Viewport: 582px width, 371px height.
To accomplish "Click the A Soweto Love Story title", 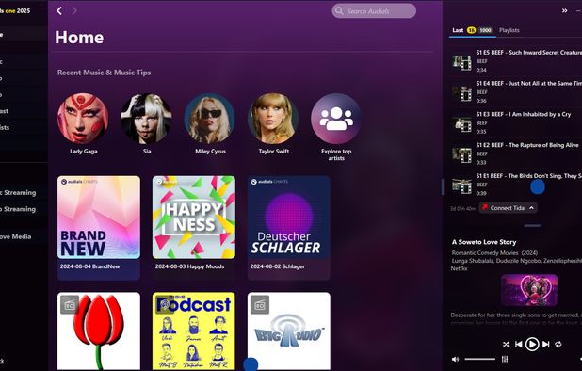I will pos(484,242).
